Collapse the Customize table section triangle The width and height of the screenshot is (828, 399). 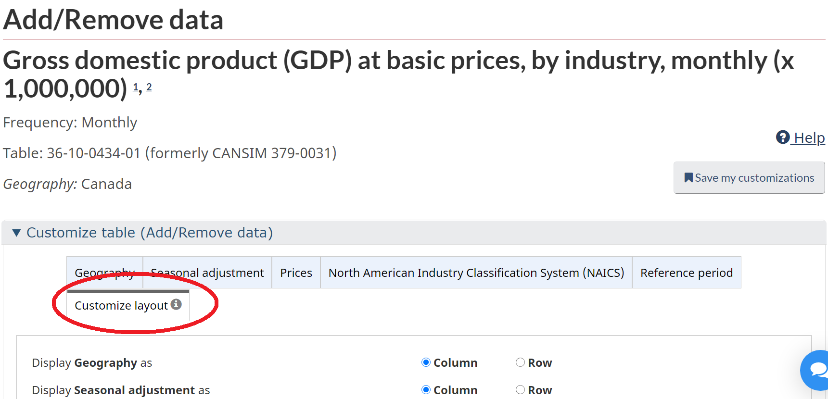click(16, 233)
